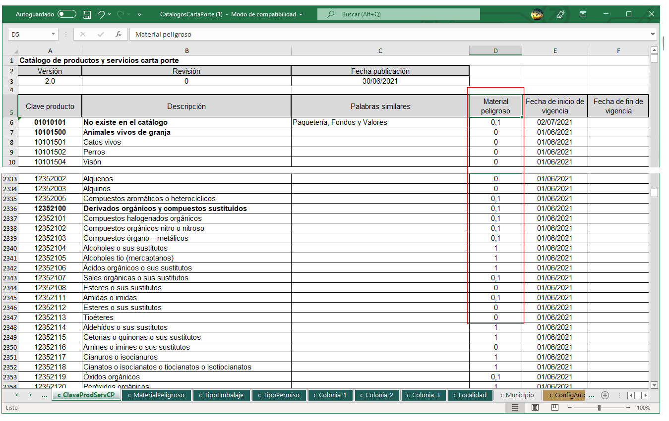This screenshot has height=421, width=669.
Task: Select row 2336 header
Action: (x=10, y=209)
